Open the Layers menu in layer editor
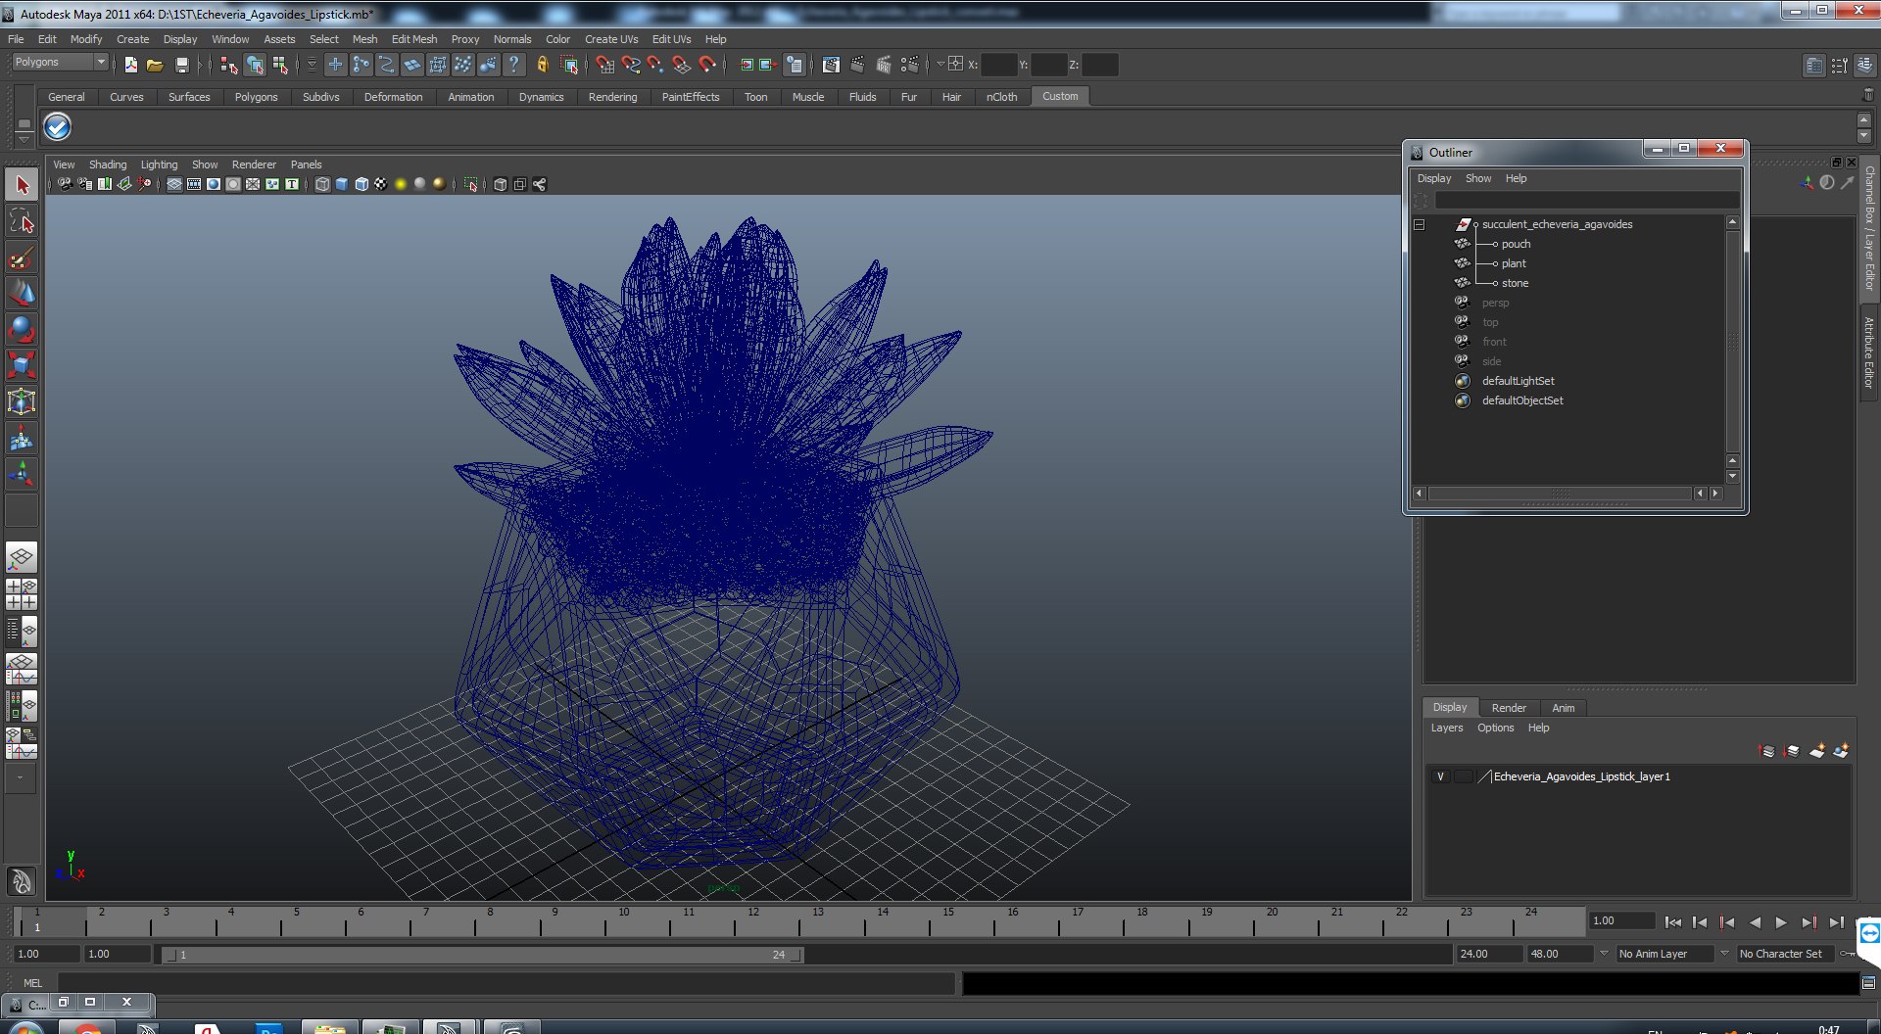This screenshot has width=1881, height=1034. coord(1446,728)
